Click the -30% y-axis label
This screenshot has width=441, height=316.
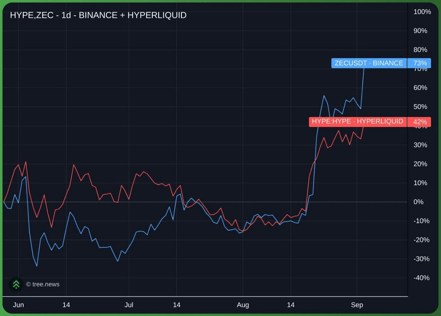tap(421, 259)
